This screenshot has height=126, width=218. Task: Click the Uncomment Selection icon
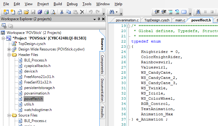tap(177, 12)
